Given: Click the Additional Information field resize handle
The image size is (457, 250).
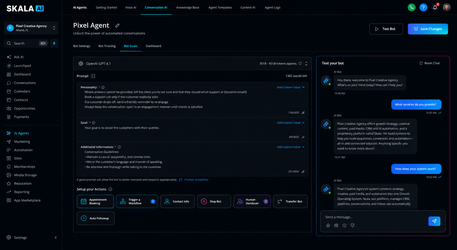Looking at the screenshot, I should 303,172.
